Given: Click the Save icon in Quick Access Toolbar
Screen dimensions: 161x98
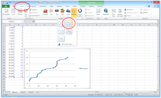Looking at the screenshot, I should (x=7, y=3).
